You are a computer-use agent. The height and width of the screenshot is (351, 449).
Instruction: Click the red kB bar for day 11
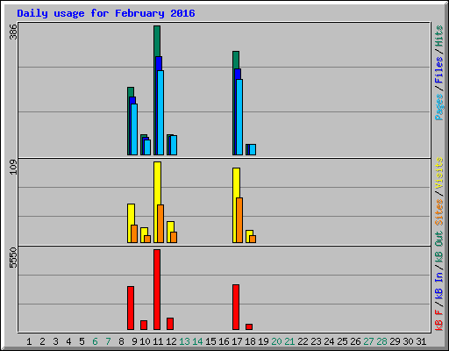(x=157, y=290)
